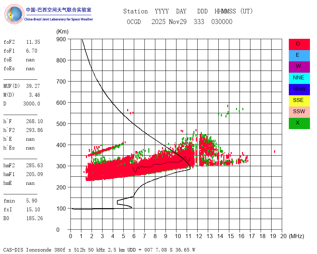Image resolution: width=317 pixels, height=254 pixels.
Task: Click the station code OCGD
Action: coord(133,22)
